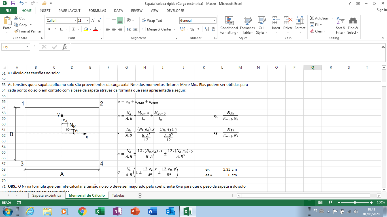The image size is (387, 217).
Task: Click the AutoSum button
Action: click(x=320, y=18)
